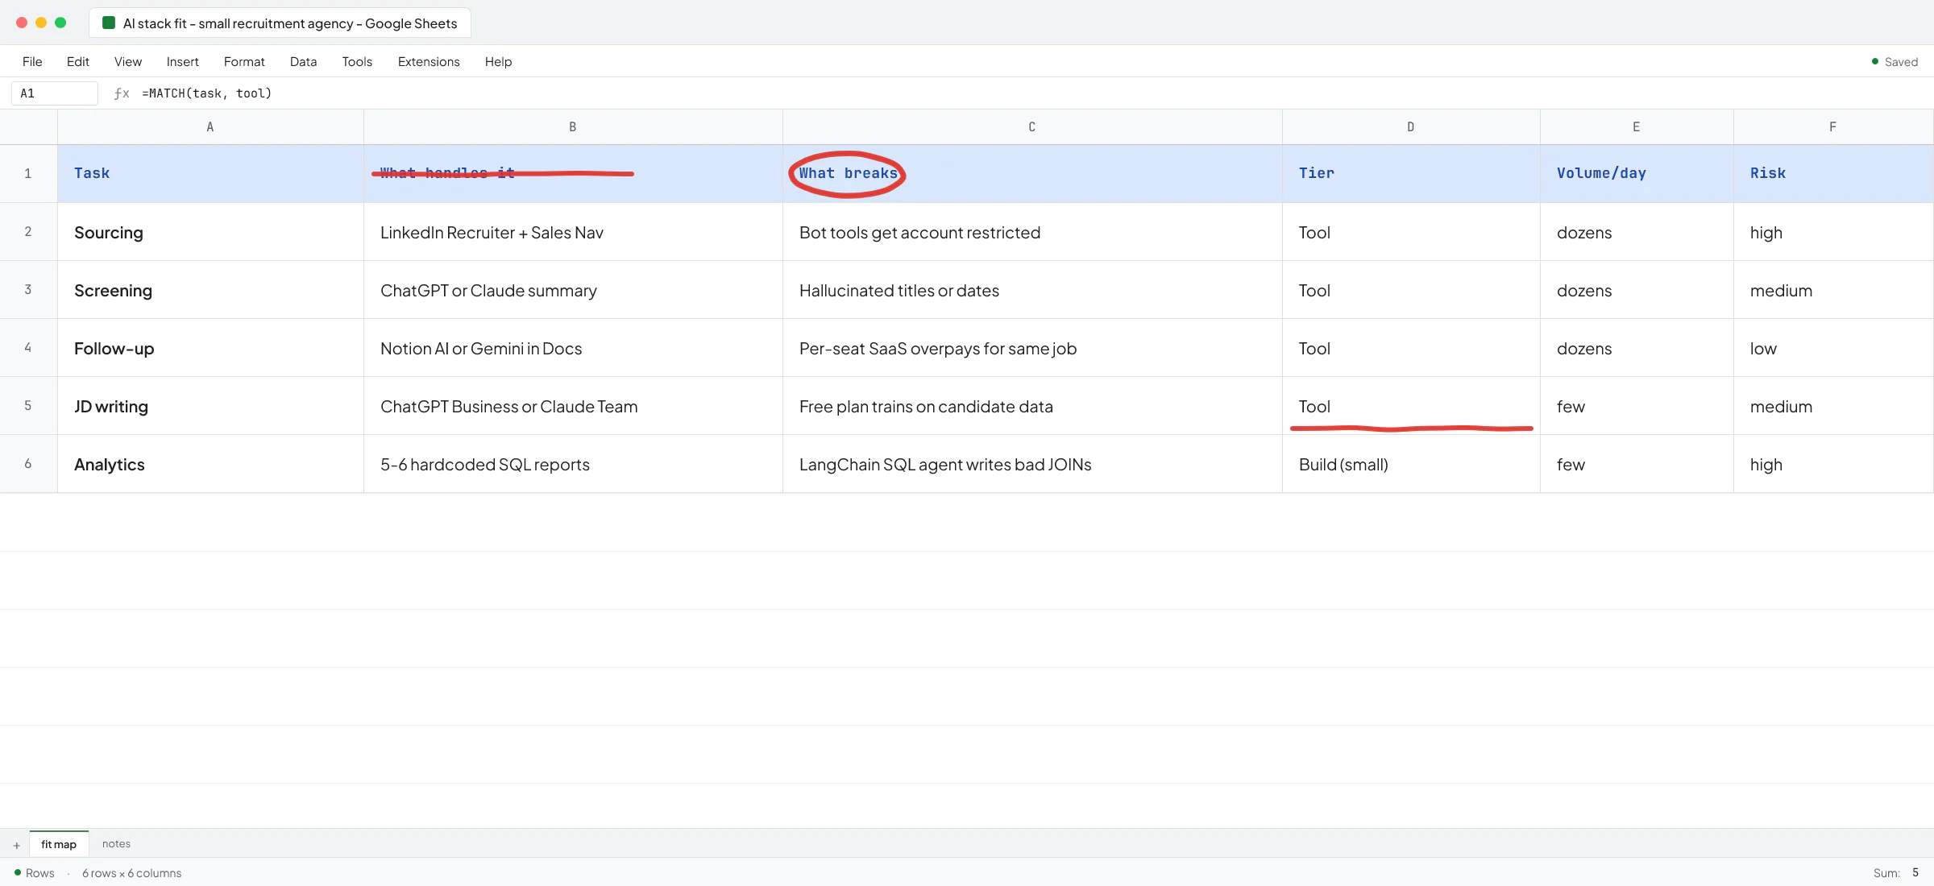Open the Tools menu
Viewport: 1934px width, 886px height.
357,62
